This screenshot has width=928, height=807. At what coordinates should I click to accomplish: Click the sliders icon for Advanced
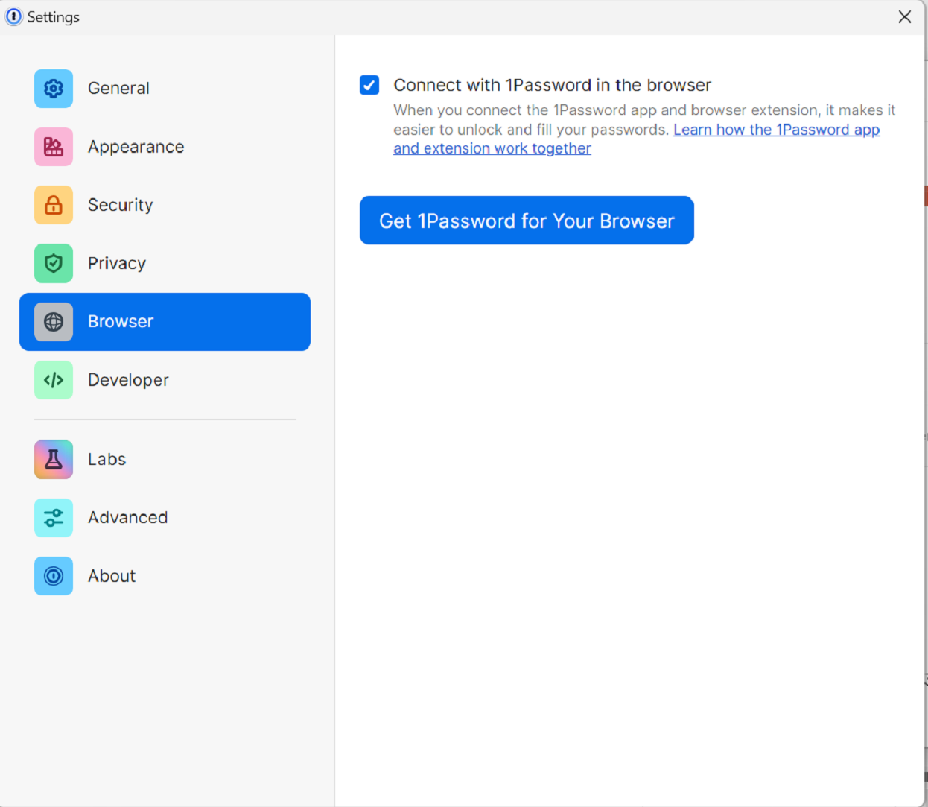coord(54,518)
